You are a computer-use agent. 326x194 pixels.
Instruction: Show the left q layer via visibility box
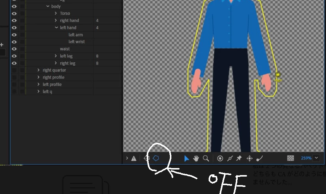coord(14,92)
